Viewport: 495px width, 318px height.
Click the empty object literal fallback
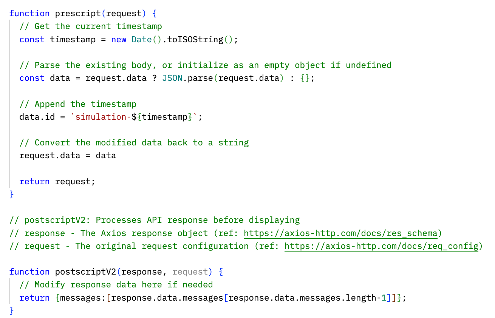[x=304, y=78]
